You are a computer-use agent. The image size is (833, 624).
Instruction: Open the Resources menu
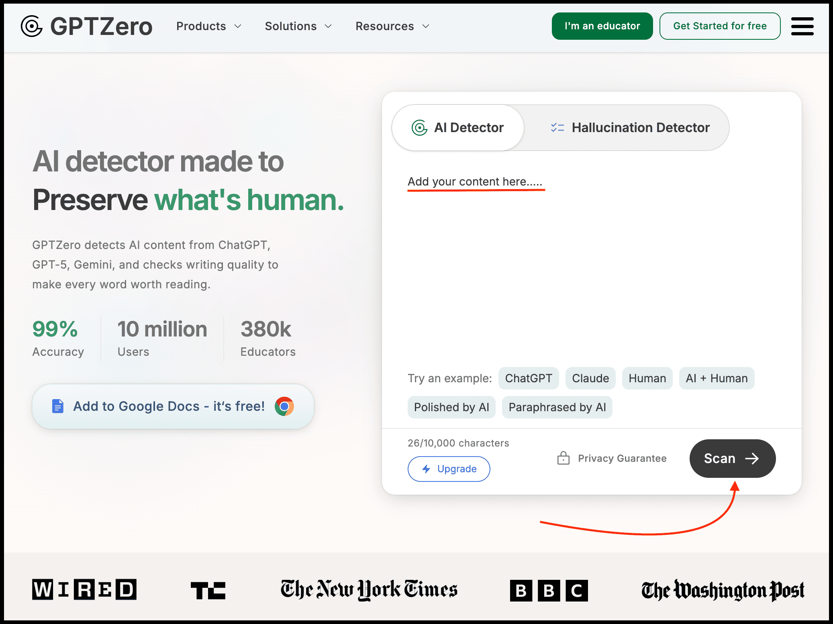pos(392,26)
